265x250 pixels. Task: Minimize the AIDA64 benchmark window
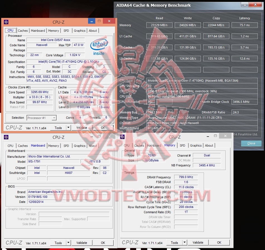point(245,5)
